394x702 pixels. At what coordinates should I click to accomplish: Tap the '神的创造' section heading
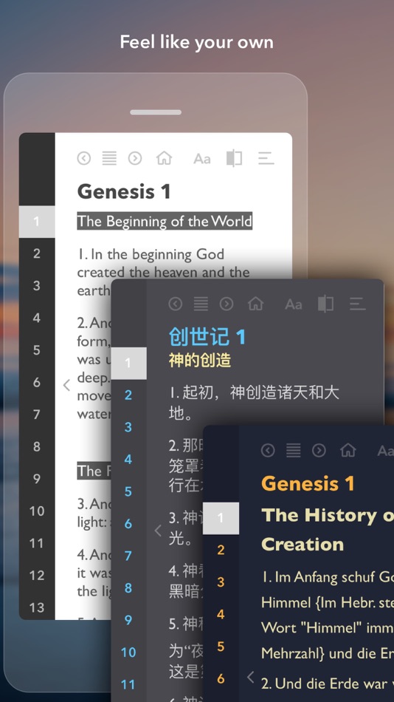(200, 361)
